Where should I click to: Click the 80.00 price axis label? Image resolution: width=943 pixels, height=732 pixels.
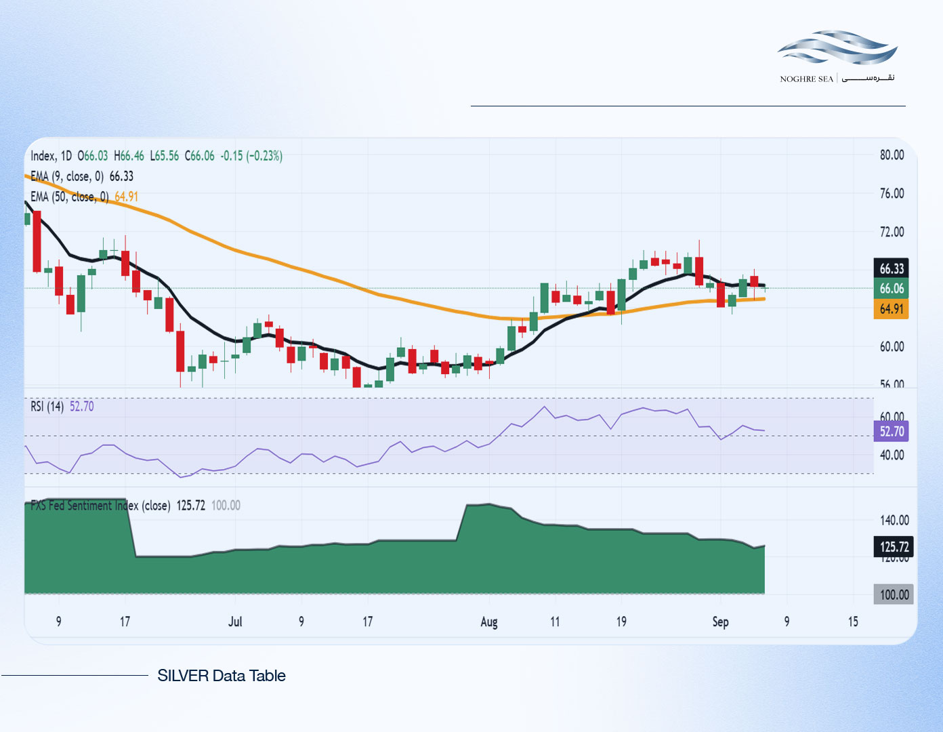pyautogui.click(x=892, y=155)
